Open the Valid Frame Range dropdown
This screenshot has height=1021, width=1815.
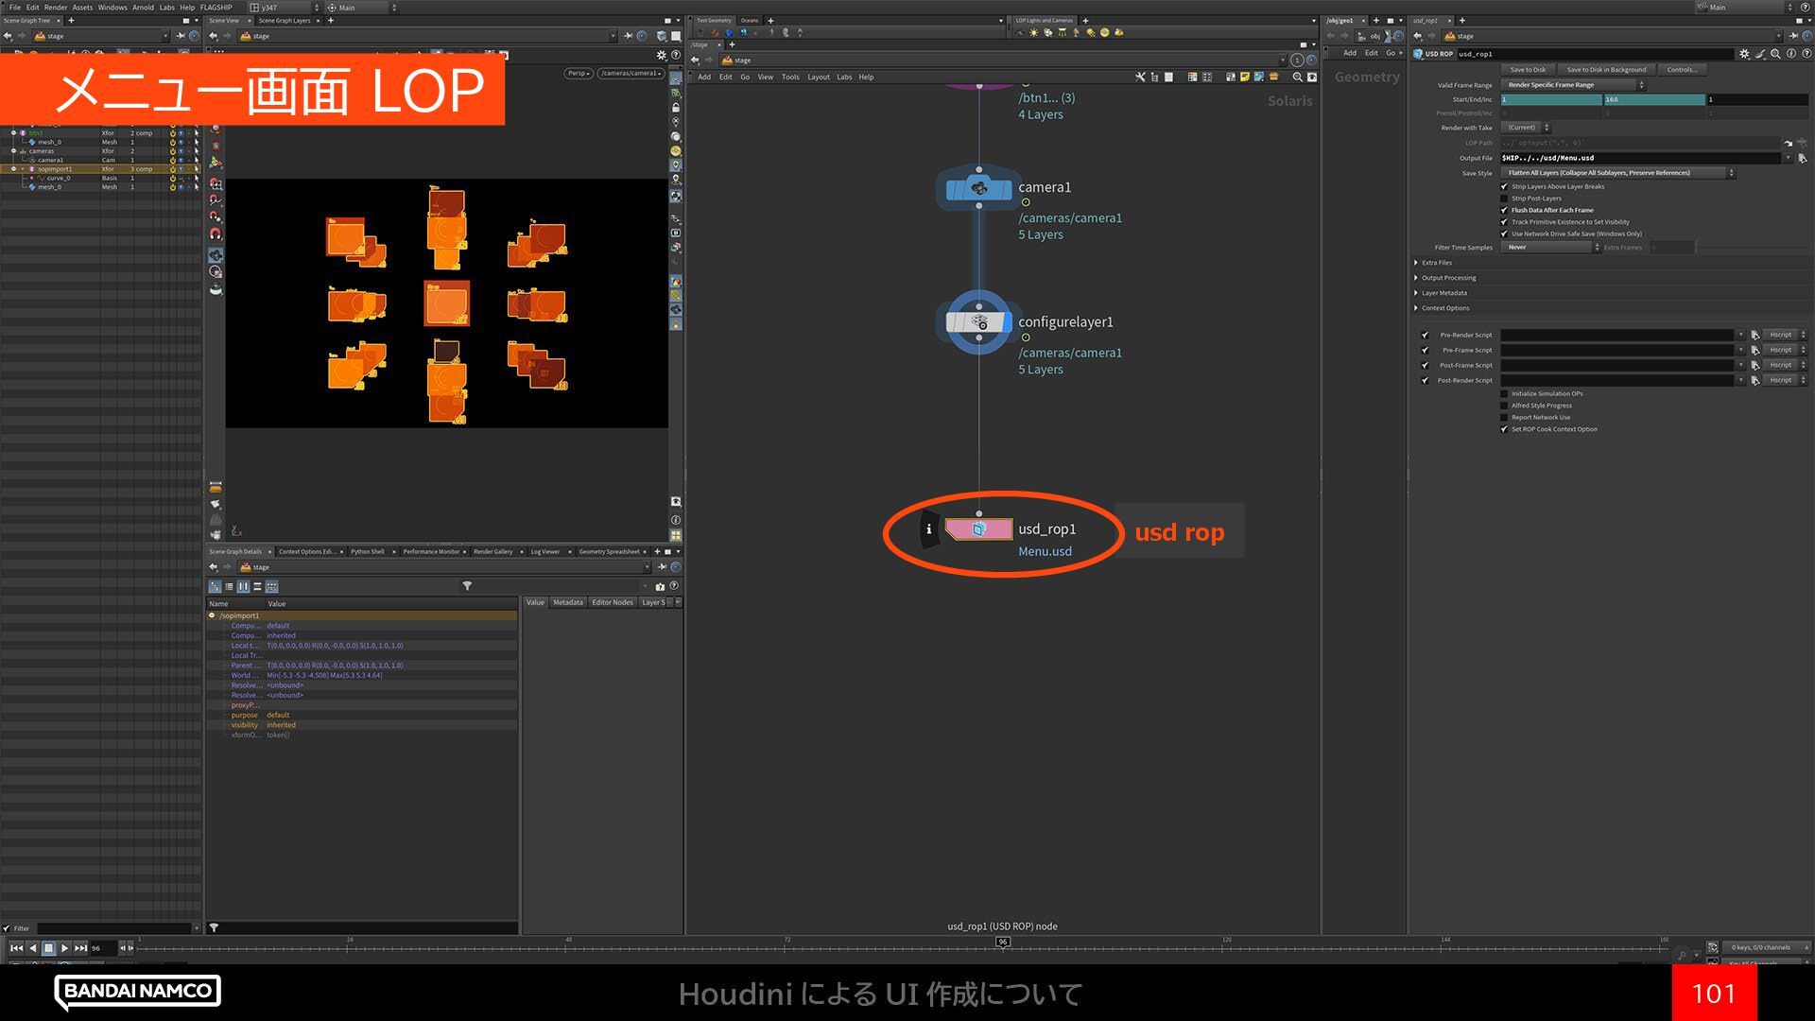point(1574,85)
